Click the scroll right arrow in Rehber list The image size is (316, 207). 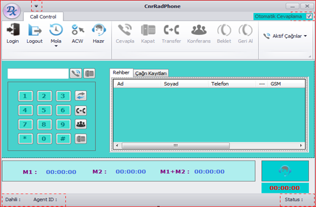(x=301, y=145)
